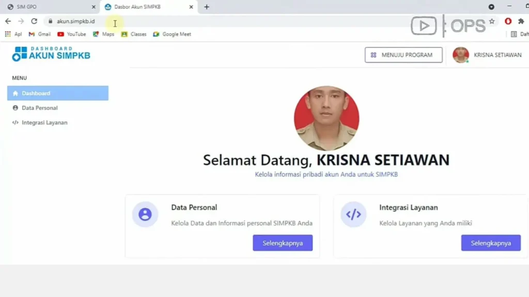Open the YouTube bookmark
This screenshot has width=529, height=297.
click(x=71, y=34)
